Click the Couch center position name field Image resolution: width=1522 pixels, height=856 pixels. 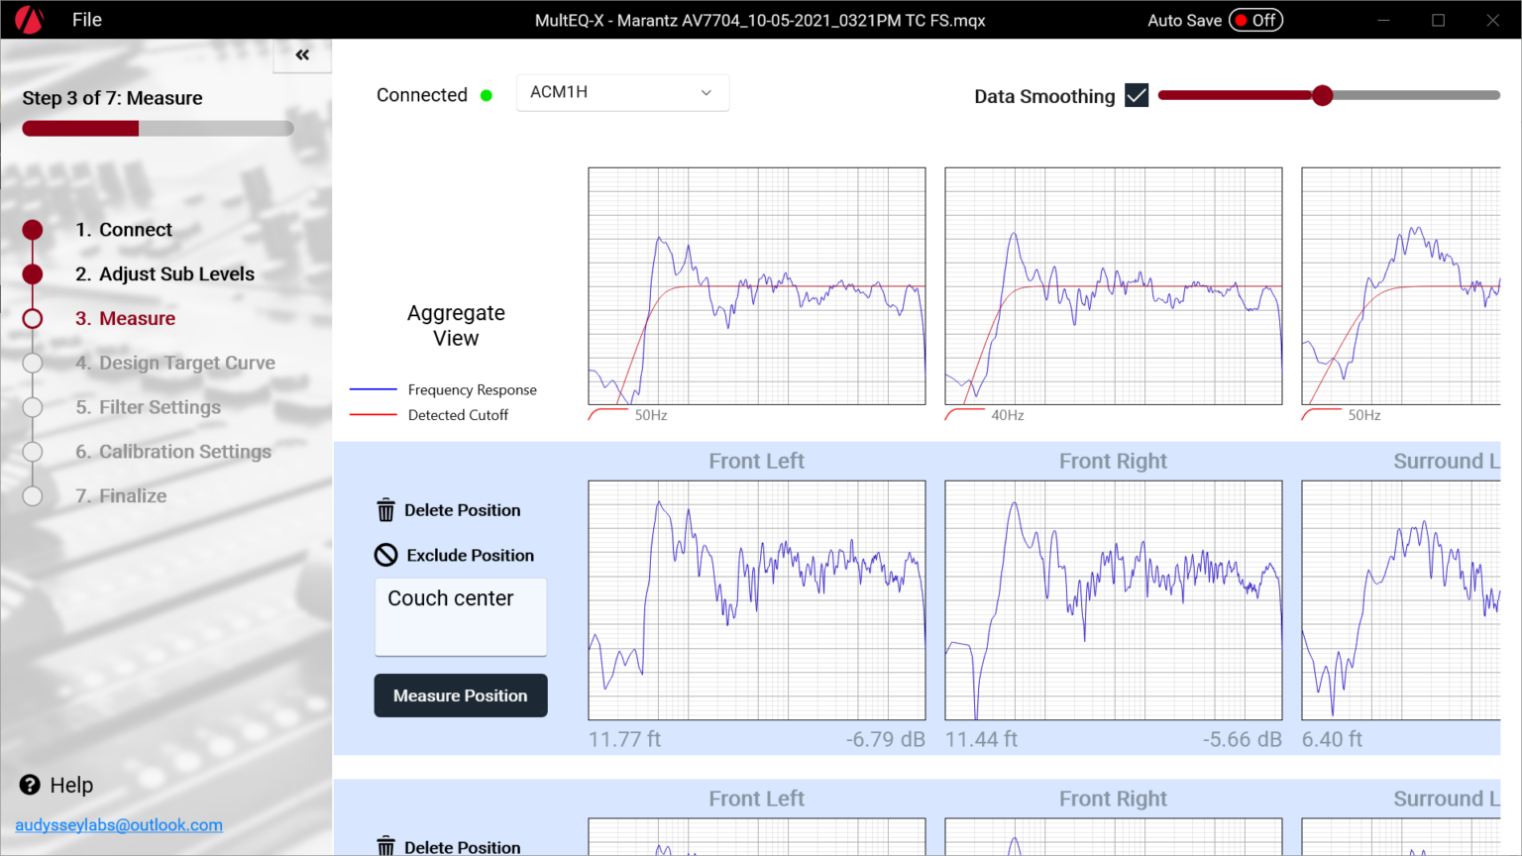(461, 615)
